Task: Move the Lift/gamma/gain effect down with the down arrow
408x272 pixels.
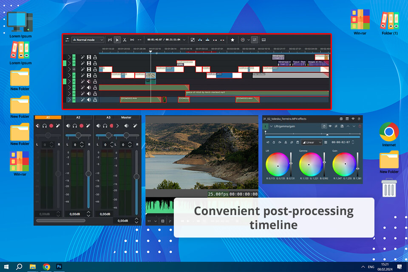Action: coord(354,126)
